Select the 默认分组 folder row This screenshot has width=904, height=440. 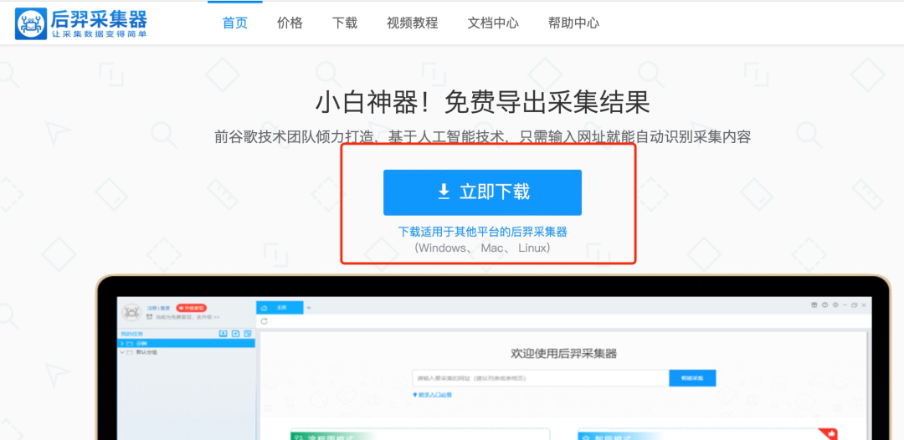coord(186,352)
